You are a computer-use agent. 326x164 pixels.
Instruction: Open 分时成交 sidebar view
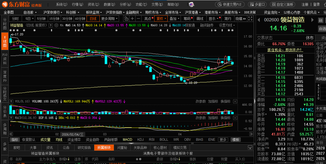(5, 93)
